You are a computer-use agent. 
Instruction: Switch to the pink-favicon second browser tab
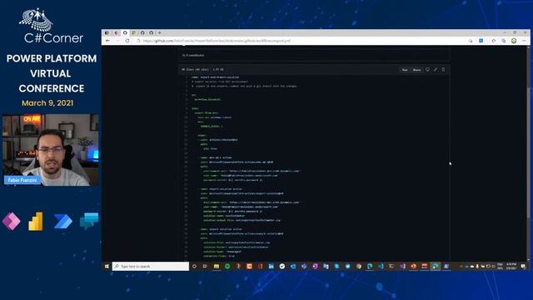tap(117, 33)
